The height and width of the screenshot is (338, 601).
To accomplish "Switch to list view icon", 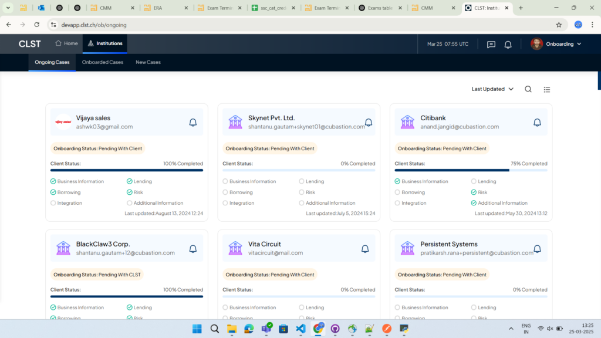I will point(546,89).
